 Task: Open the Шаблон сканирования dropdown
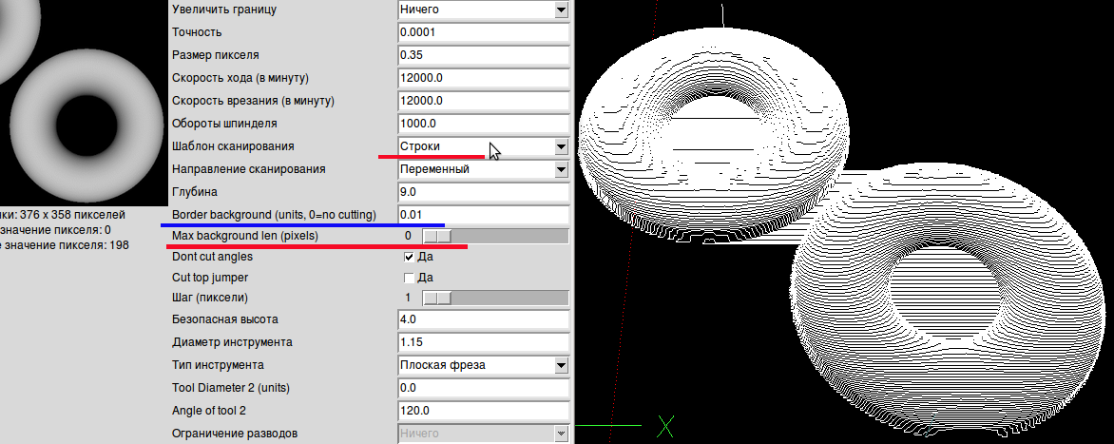(484, 146)
